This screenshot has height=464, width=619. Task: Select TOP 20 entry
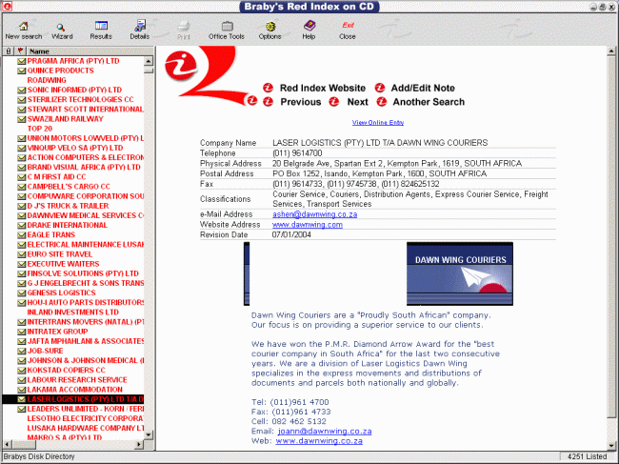(39, 129)
